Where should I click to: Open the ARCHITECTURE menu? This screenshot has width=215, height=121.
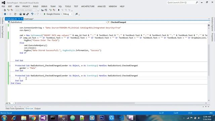point(88,6)
